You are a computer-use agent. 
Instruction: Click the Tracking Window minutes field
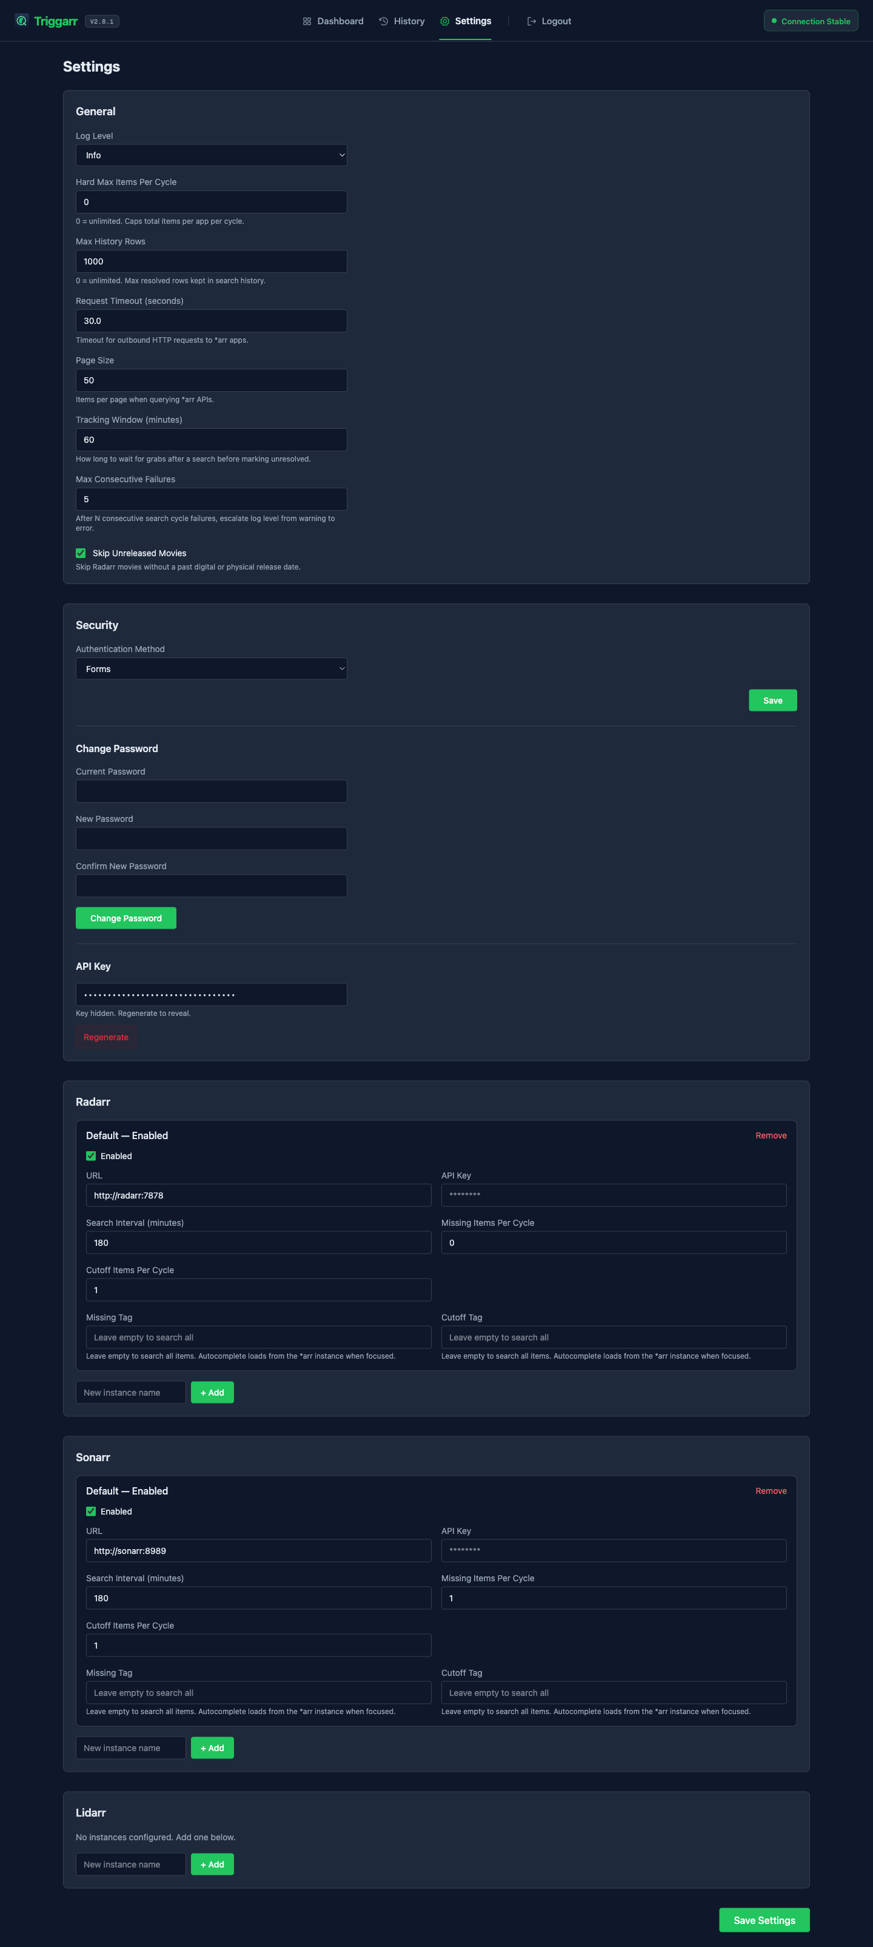click(x=212, y=440)
